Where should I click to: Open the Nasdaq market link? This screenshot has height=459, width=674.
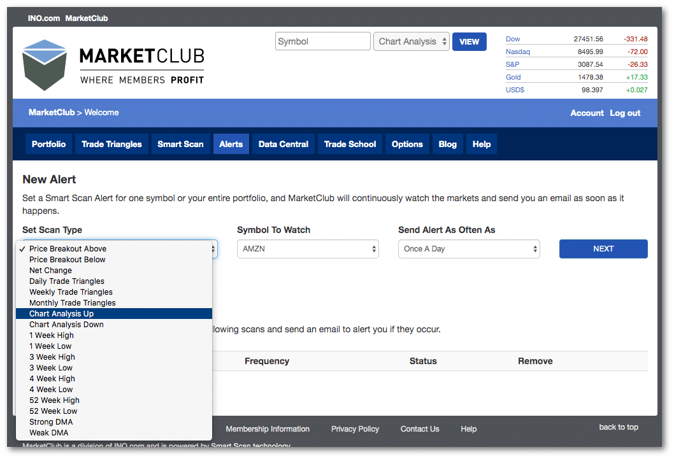click(x=518, y=52)
